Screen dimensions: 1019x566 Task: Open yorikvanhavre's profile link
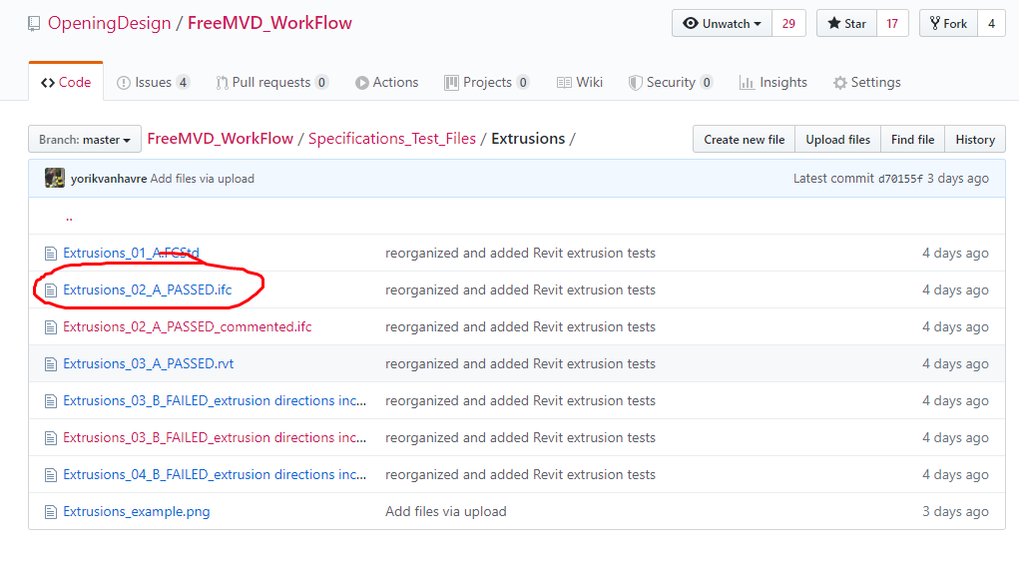click(x=109, y=179)
